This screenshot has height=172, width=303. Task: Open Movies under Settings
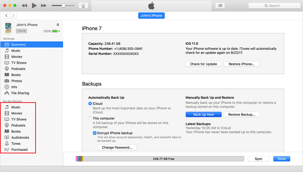(x=32, y=57)
